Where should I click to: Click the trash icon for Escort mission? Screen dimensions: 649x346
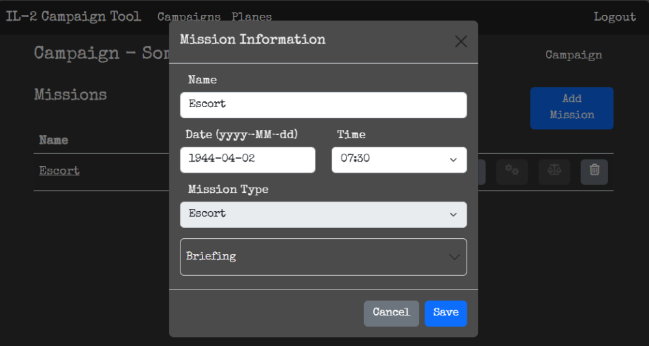click(594, 171)
